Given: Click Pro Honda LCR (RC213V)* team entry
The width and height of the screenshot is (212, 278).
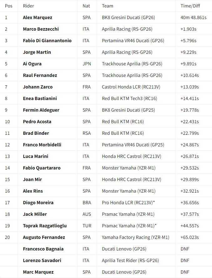Looking at the screenshot, I should [129, 203].
